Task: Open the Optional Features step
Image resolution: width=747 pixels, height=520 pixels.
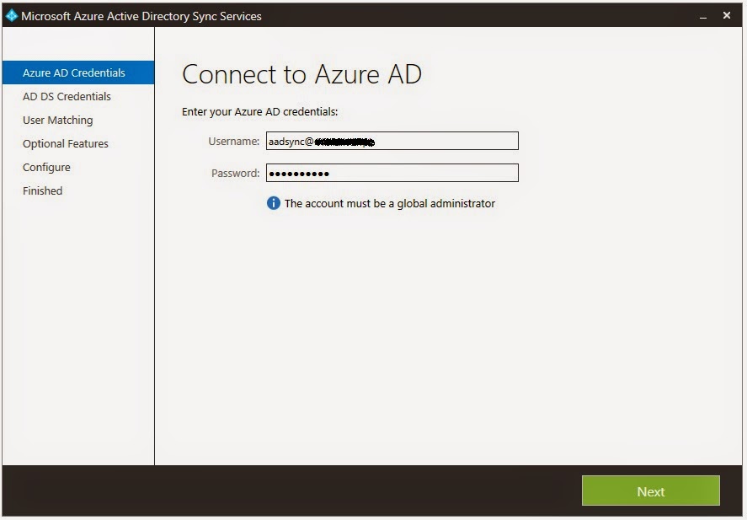Action: click(x=65, y=143)
